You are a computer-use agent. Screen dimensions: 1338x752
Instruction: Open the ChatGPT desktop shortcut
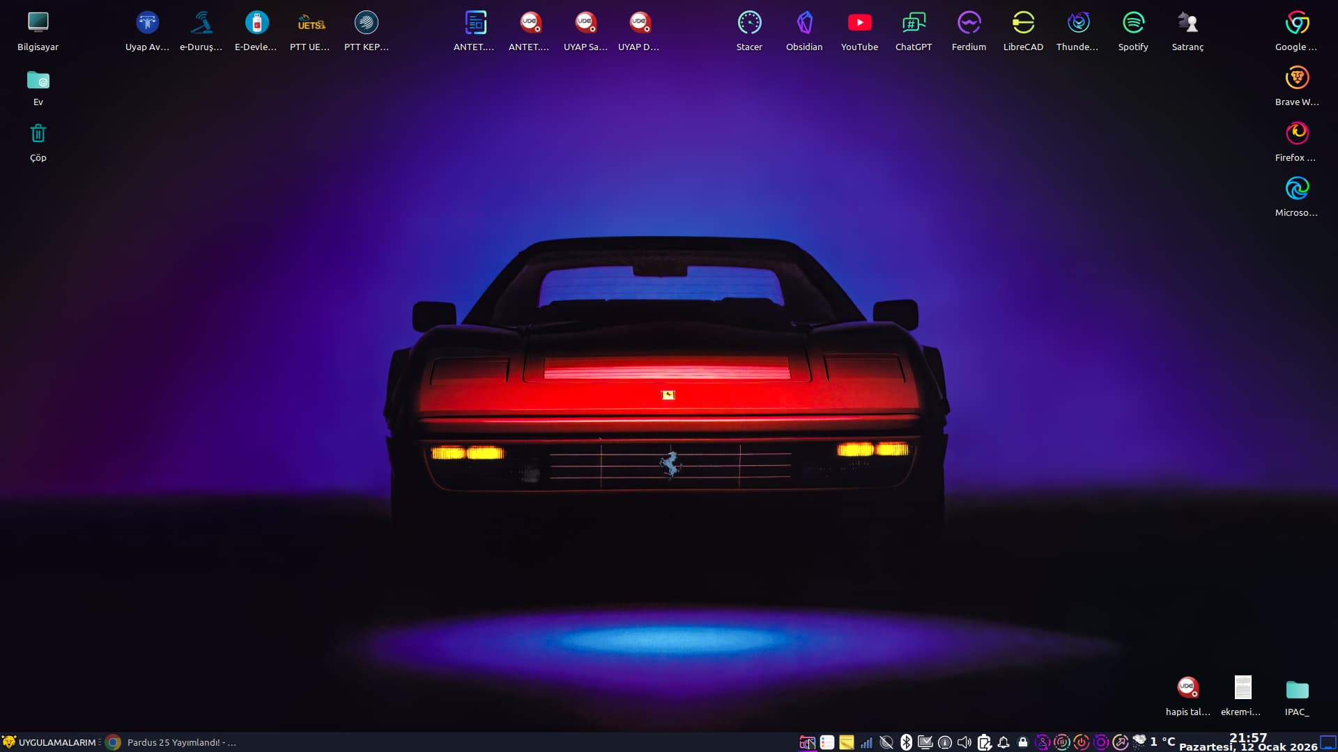coord(914,24)
